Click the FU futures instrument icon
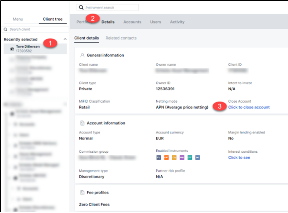The height and width of the screenshot is (213, 288). pos(159,158)
